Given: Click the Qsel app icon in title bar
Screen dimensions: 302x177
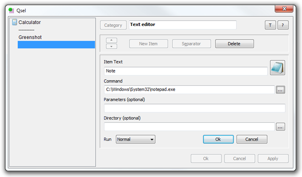Looking at the screenshot, I should [11, 10].
